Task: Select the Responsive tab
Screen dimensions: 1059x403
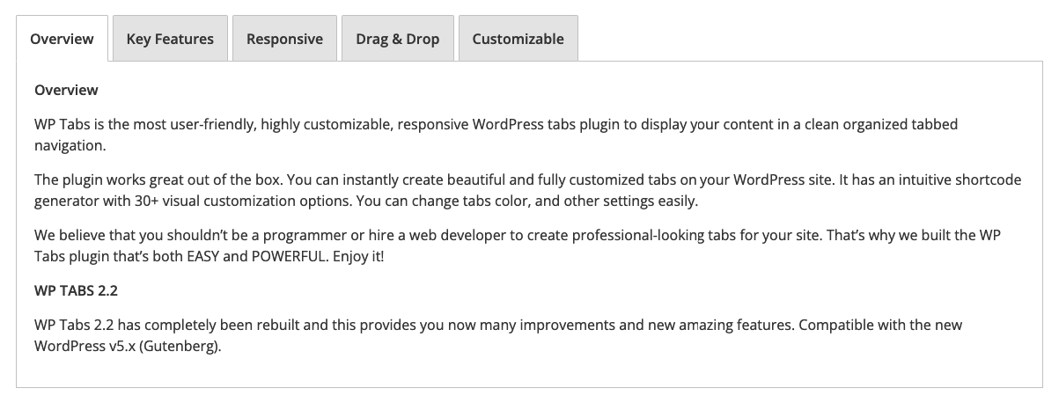Action: (284, 39)
